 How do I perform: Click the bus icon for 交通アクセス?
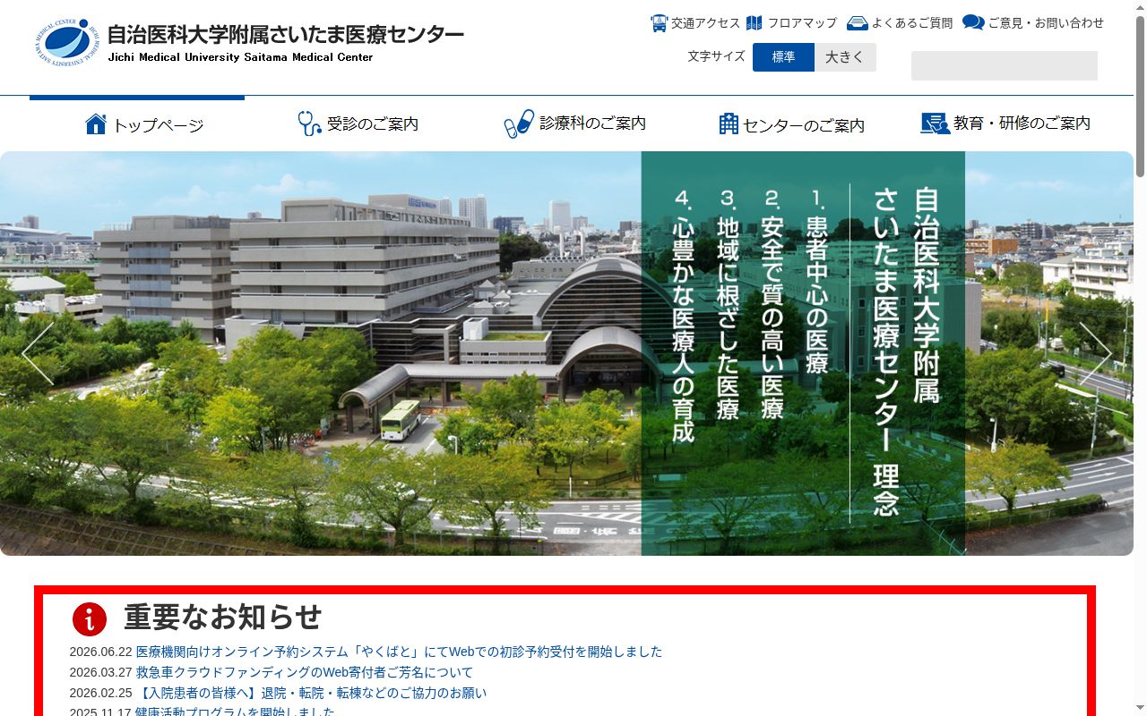click(659, 23)
